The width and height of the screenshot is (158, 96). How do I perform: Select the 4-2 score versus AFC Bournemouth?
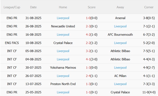[x=88, y=35]
